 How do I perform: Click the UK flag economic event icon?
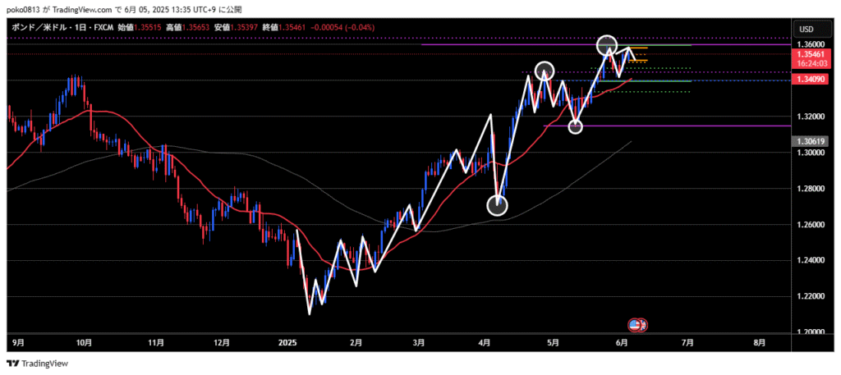pyautogui.click(x=643, y=325)
